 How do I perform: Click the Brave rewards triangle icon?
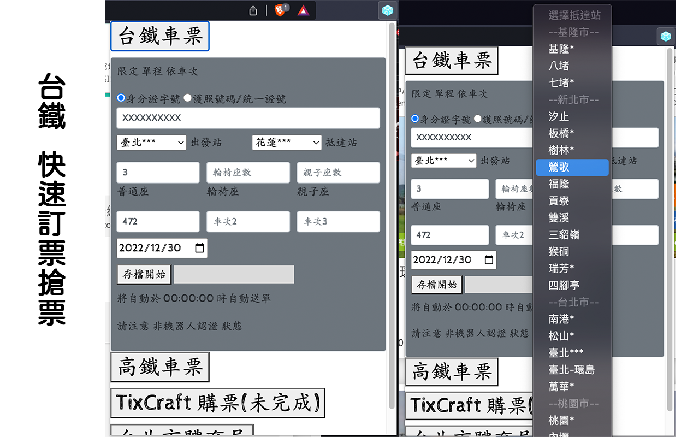(x=304, y=10)
